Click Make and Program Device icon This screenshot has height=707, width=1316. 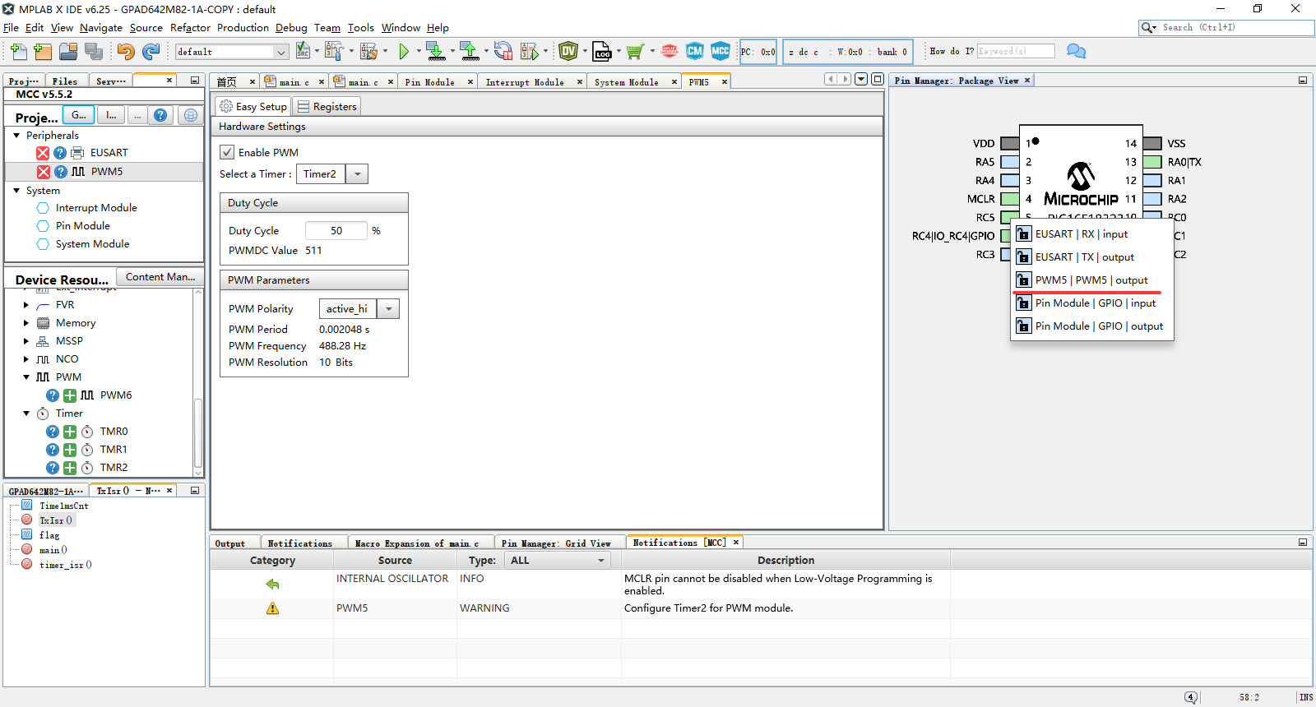click(x=436, y=51)
